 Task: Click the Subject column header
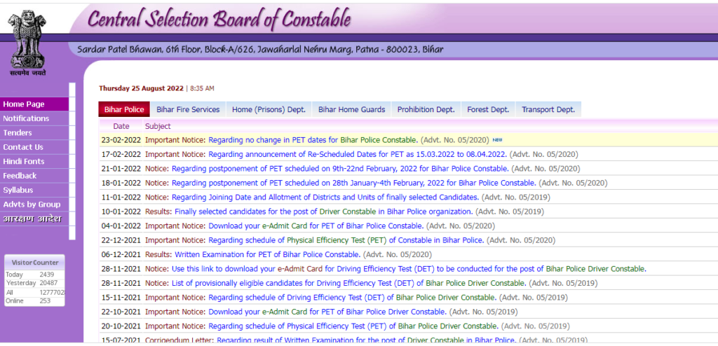[158, 126]
